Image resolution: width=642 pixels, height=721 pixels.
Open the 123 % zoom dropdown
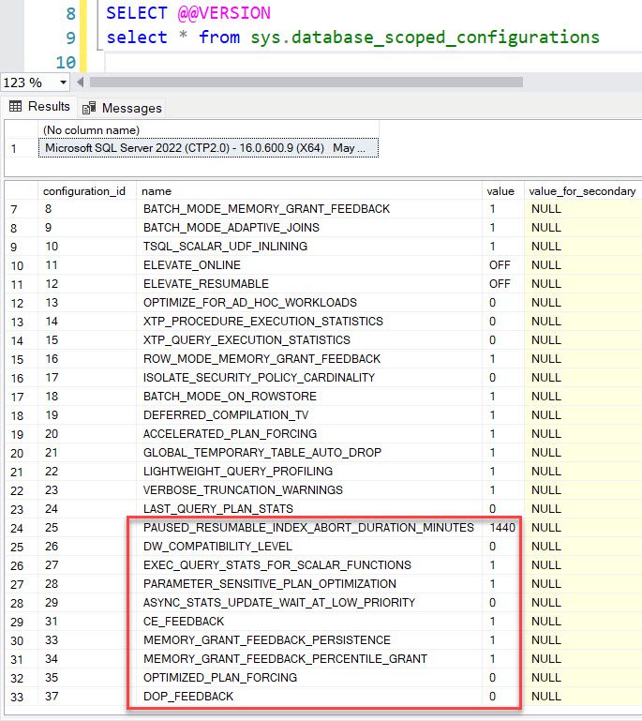click(63, 83)
